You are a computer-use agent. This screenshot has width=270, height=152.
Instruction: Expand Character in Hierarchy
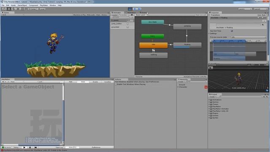[x=178, y=87]
